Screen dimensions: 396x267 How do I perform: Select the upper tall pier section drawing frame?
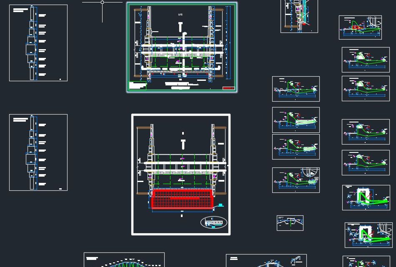[38, 43]
